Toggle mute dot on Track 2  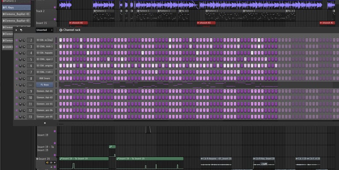point(55,19)
